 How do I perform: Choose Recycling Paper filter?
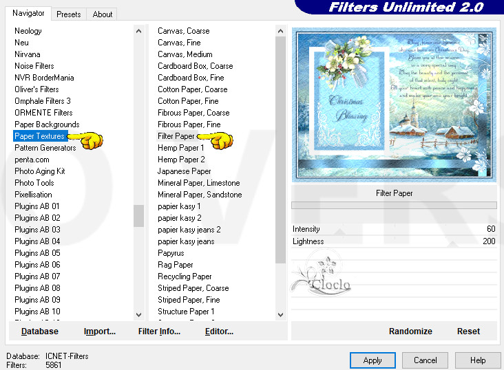pyautogui.click(x=185, y=276)
